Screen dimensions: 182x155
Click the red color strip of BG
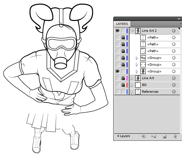[x=127, y=85]
